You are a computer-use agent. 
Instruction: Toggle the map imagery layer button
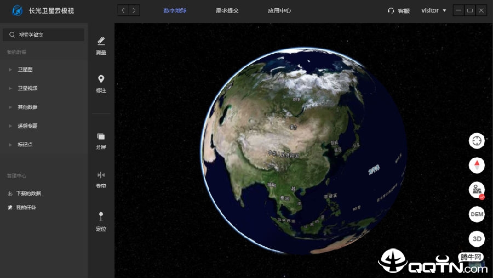point(477,190)
